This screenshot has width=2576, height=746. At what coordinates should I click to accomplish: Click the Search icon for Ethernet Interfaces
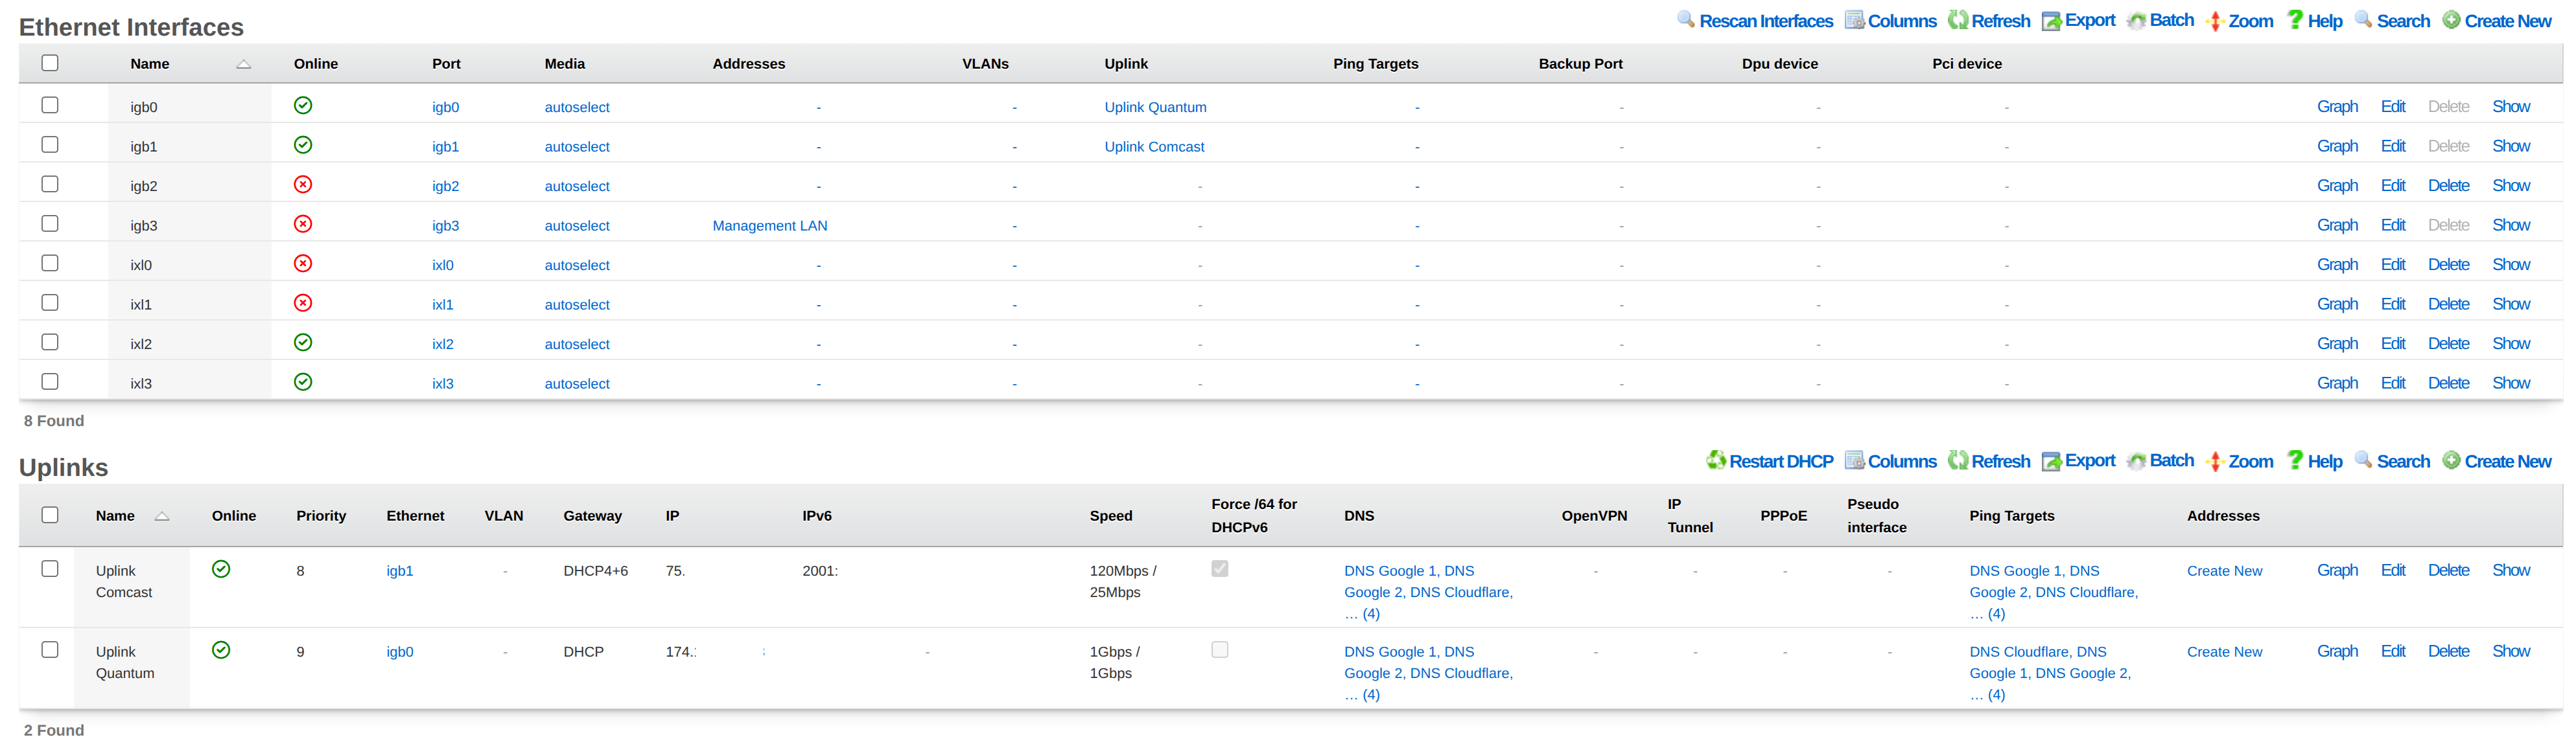tap(2365, 20)
